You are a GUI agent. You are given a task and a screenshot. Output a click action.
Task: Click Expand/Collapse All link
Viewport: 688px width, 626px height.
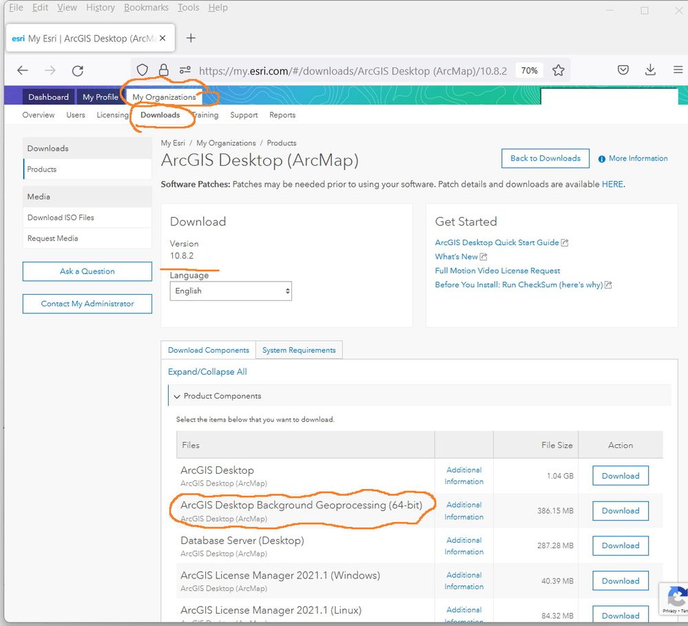(207, 372)
